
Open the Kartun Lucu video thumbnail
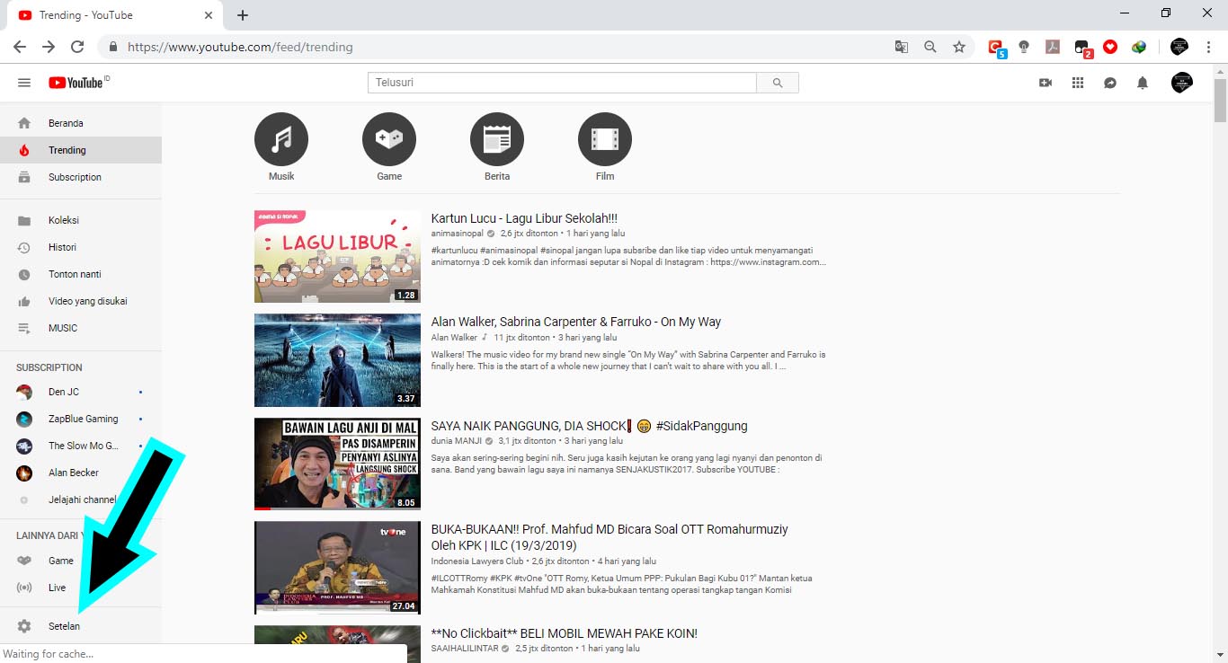pyautogui.click(x=337, y=256)
